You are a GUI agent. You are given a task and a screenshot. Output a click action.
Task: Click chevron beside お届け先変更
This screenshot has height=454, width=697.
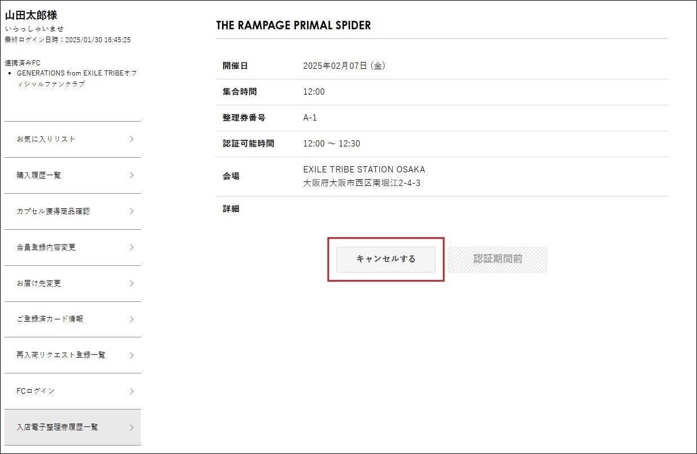(131, 283)
